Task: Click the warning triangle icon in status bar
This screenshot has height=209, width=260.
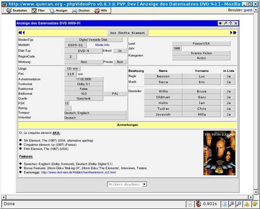Action: pos(247,204)
